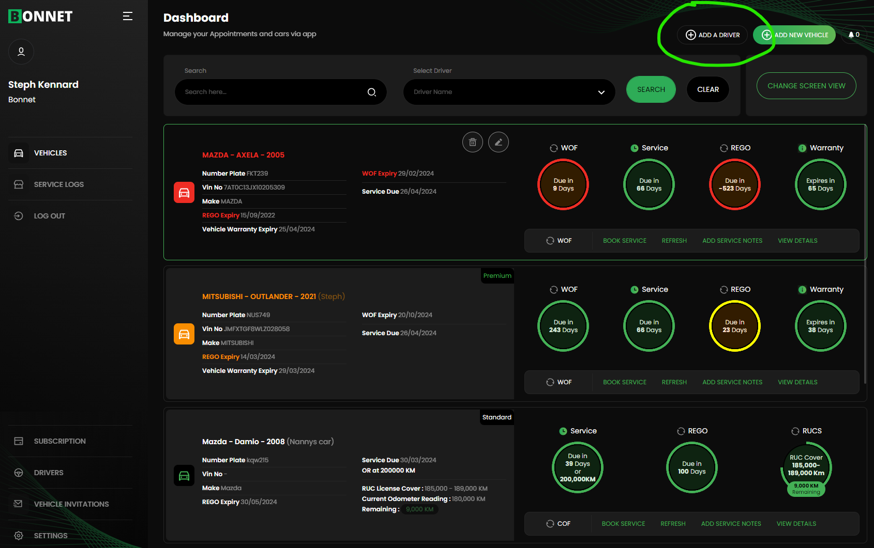The image size is (874, 548).
Task: Click the Mazda Damio REGO '100 Days' ring
Action: tap(692, 467)
